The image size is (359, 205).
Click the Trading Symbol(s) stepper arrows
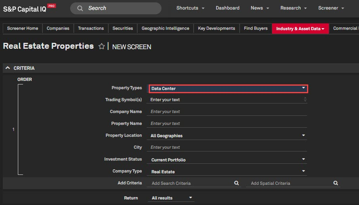305,100
